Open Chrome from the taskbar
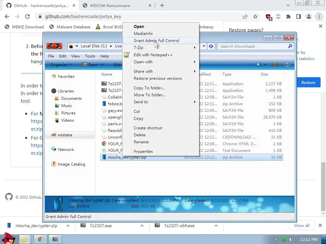Viewport: 326px width, 244px height. 40,240
